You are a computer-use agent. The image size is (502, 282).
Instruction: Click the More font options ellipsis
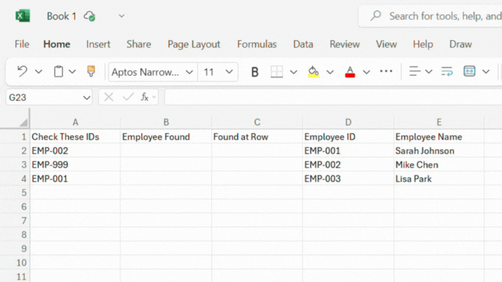[386, 71]
